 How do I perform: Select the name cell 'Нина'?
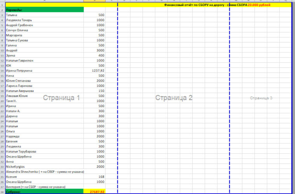pyautogui.click(x=45, y=76)
